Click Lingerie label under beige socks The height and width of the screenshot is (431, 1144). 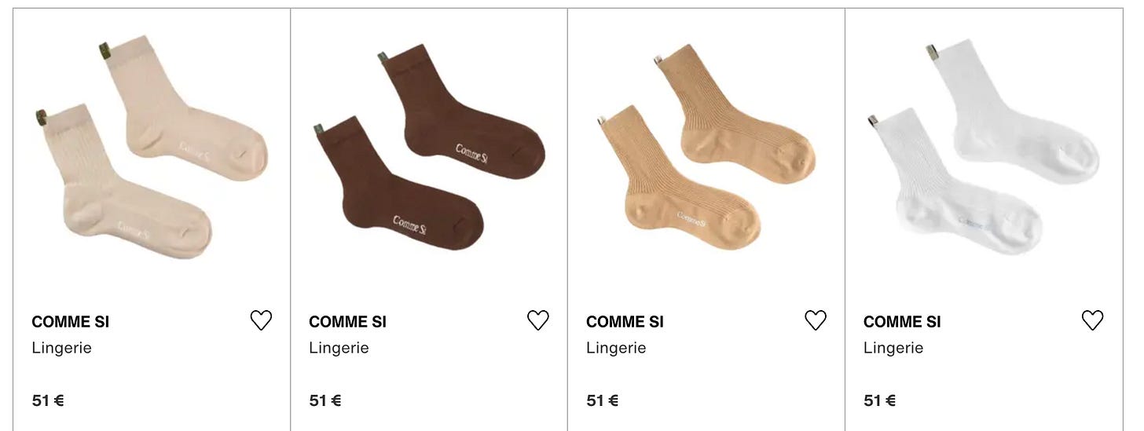62,348
